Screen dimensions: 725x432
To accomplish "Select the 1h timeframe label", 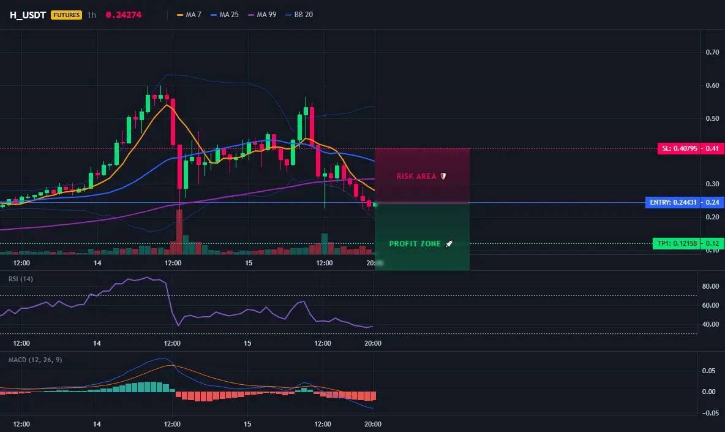I will [x=92, y=15].
